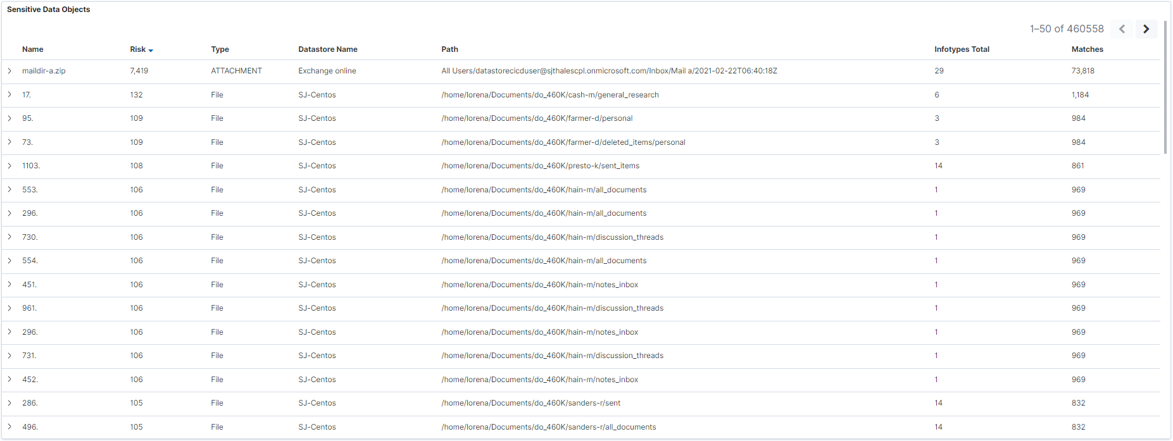
Task: Expand row named 730.
Action: click(9, 237)
